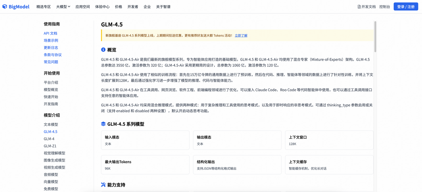Select 价格 in the top menu
The image size is (422, 192).
point(119,7)
